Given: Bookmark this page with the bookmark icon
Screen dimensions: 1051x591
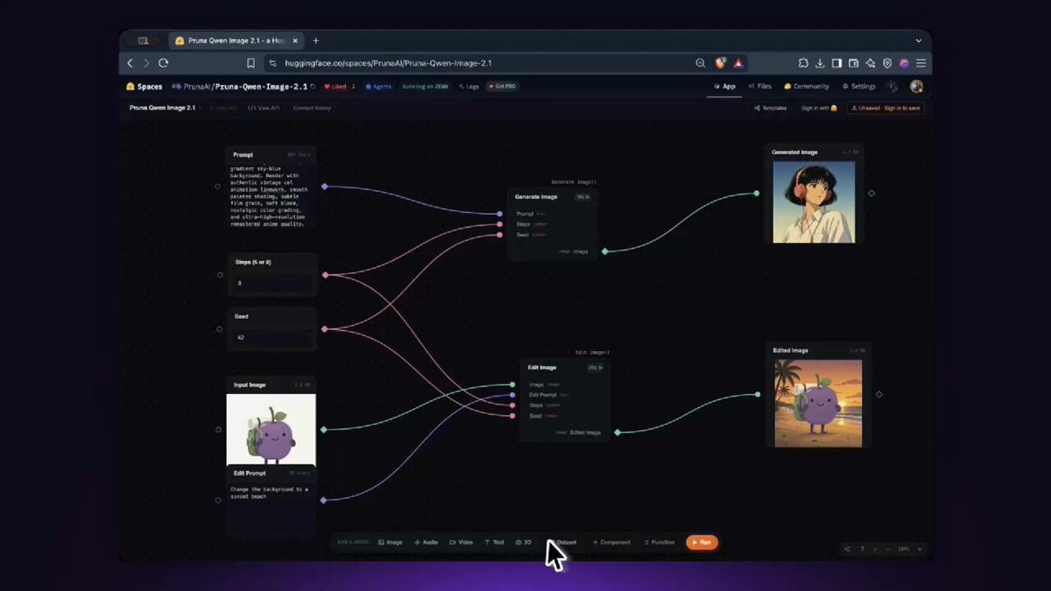Looking at the screenshot, I should [250, 63].
